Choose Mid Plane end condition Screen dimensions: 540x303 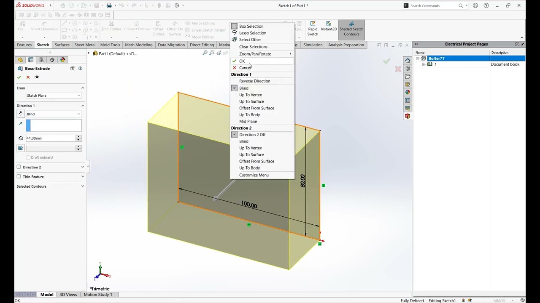pyautogui.click(x=262, y=121)
